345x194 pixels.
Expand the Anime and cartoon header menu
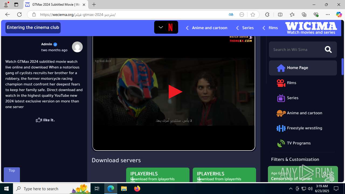click(x=206, y=28)
